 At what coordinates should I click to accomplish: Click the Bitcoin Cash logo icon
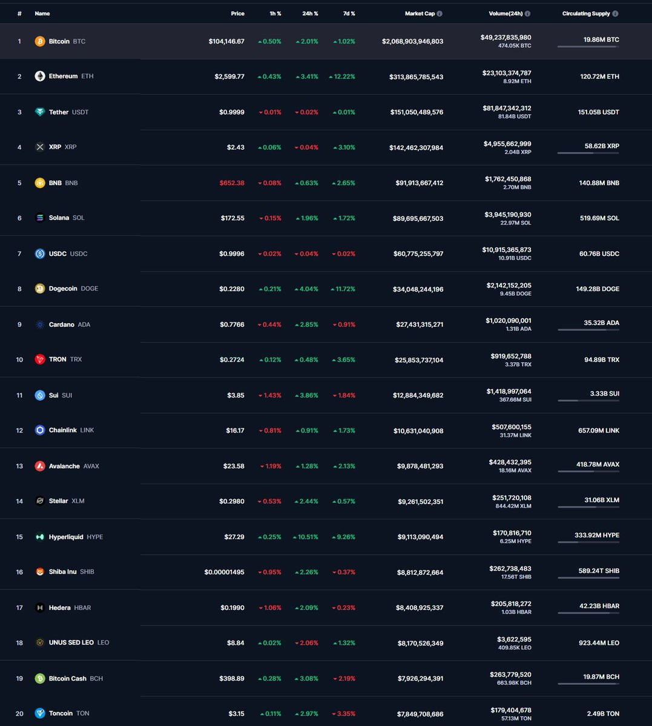tap(40, 678)
